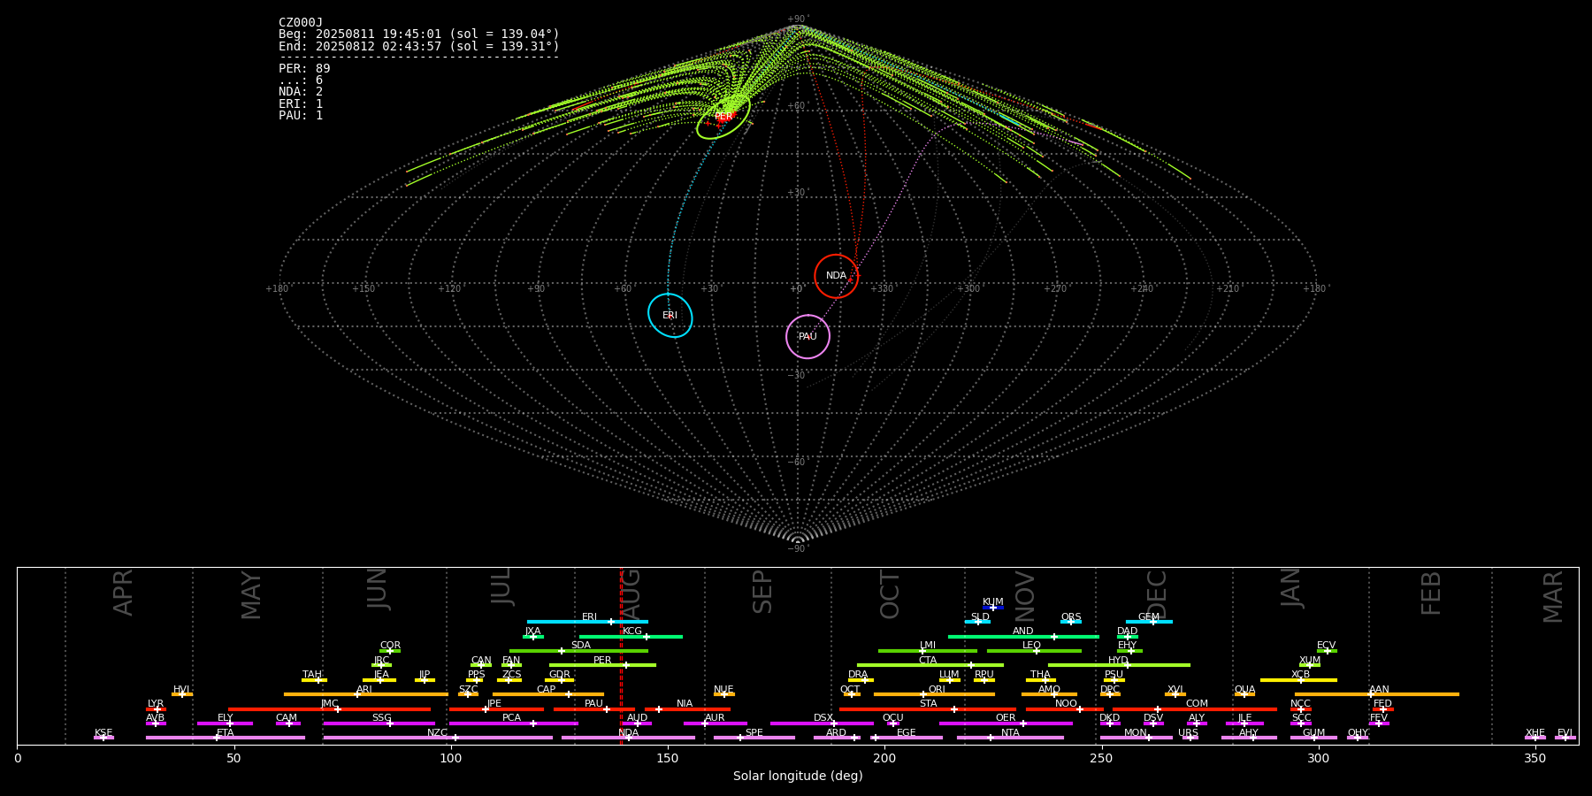This screenshot has width=1592, height=796.
Task: Click the +60 right ascension label near ERI
Action: (624, 288)
